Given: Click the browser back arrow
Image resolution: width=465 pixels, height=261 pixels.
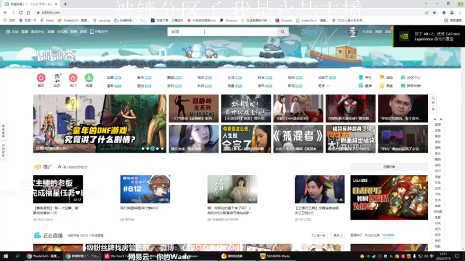Looking at the screenshot, I should 5,12.
